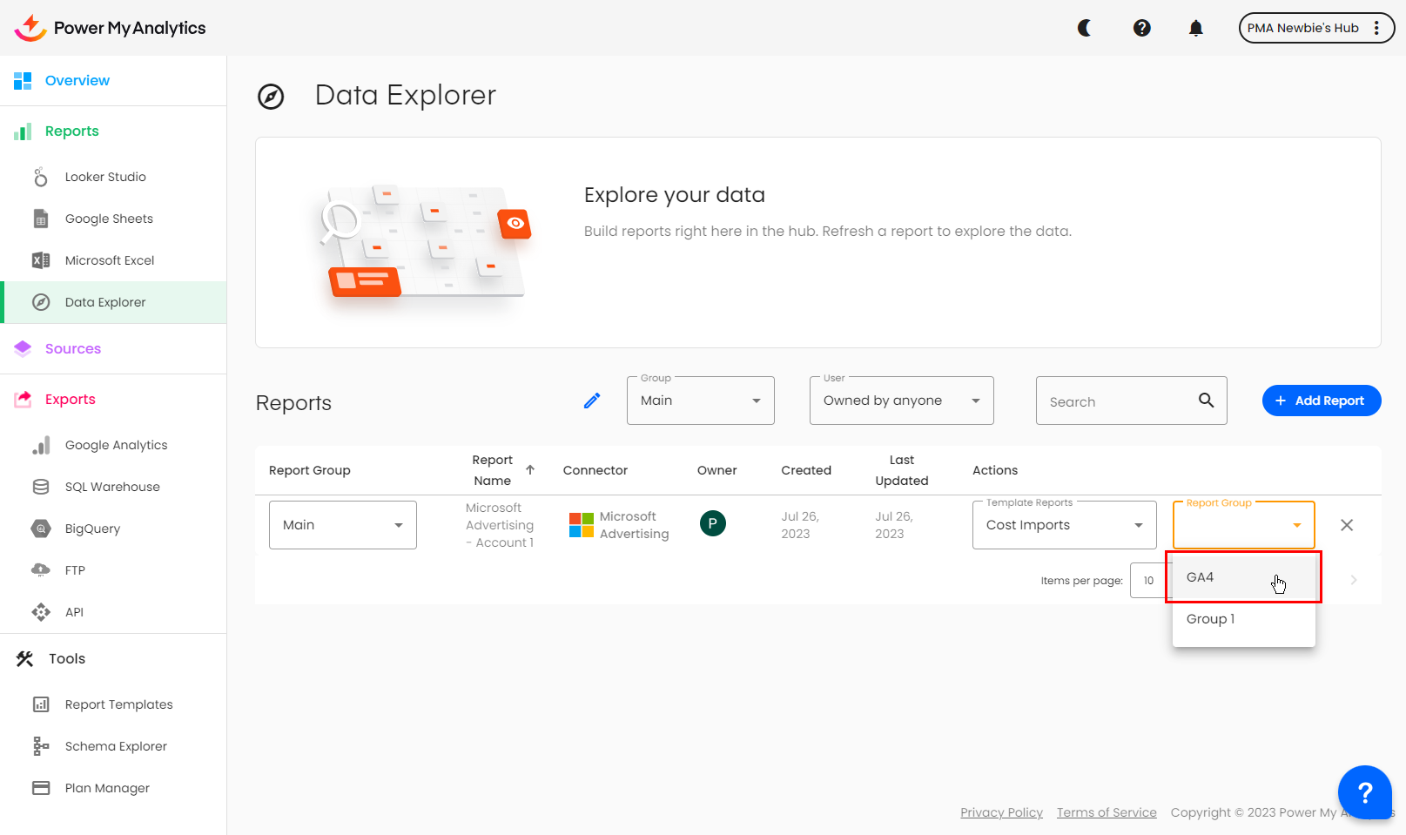Click the search magnifier icon
1406x835 pixels.
coord(1206,401)
